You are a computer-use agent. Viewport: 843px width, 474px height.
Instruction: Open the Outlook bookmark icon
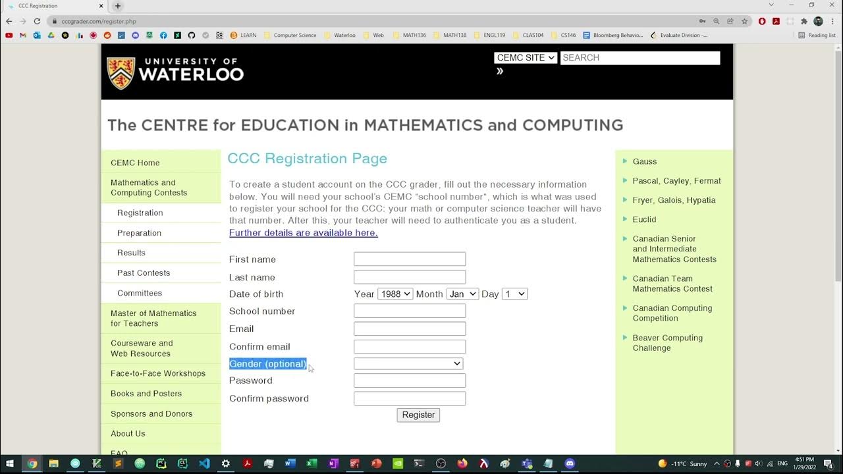37,36
